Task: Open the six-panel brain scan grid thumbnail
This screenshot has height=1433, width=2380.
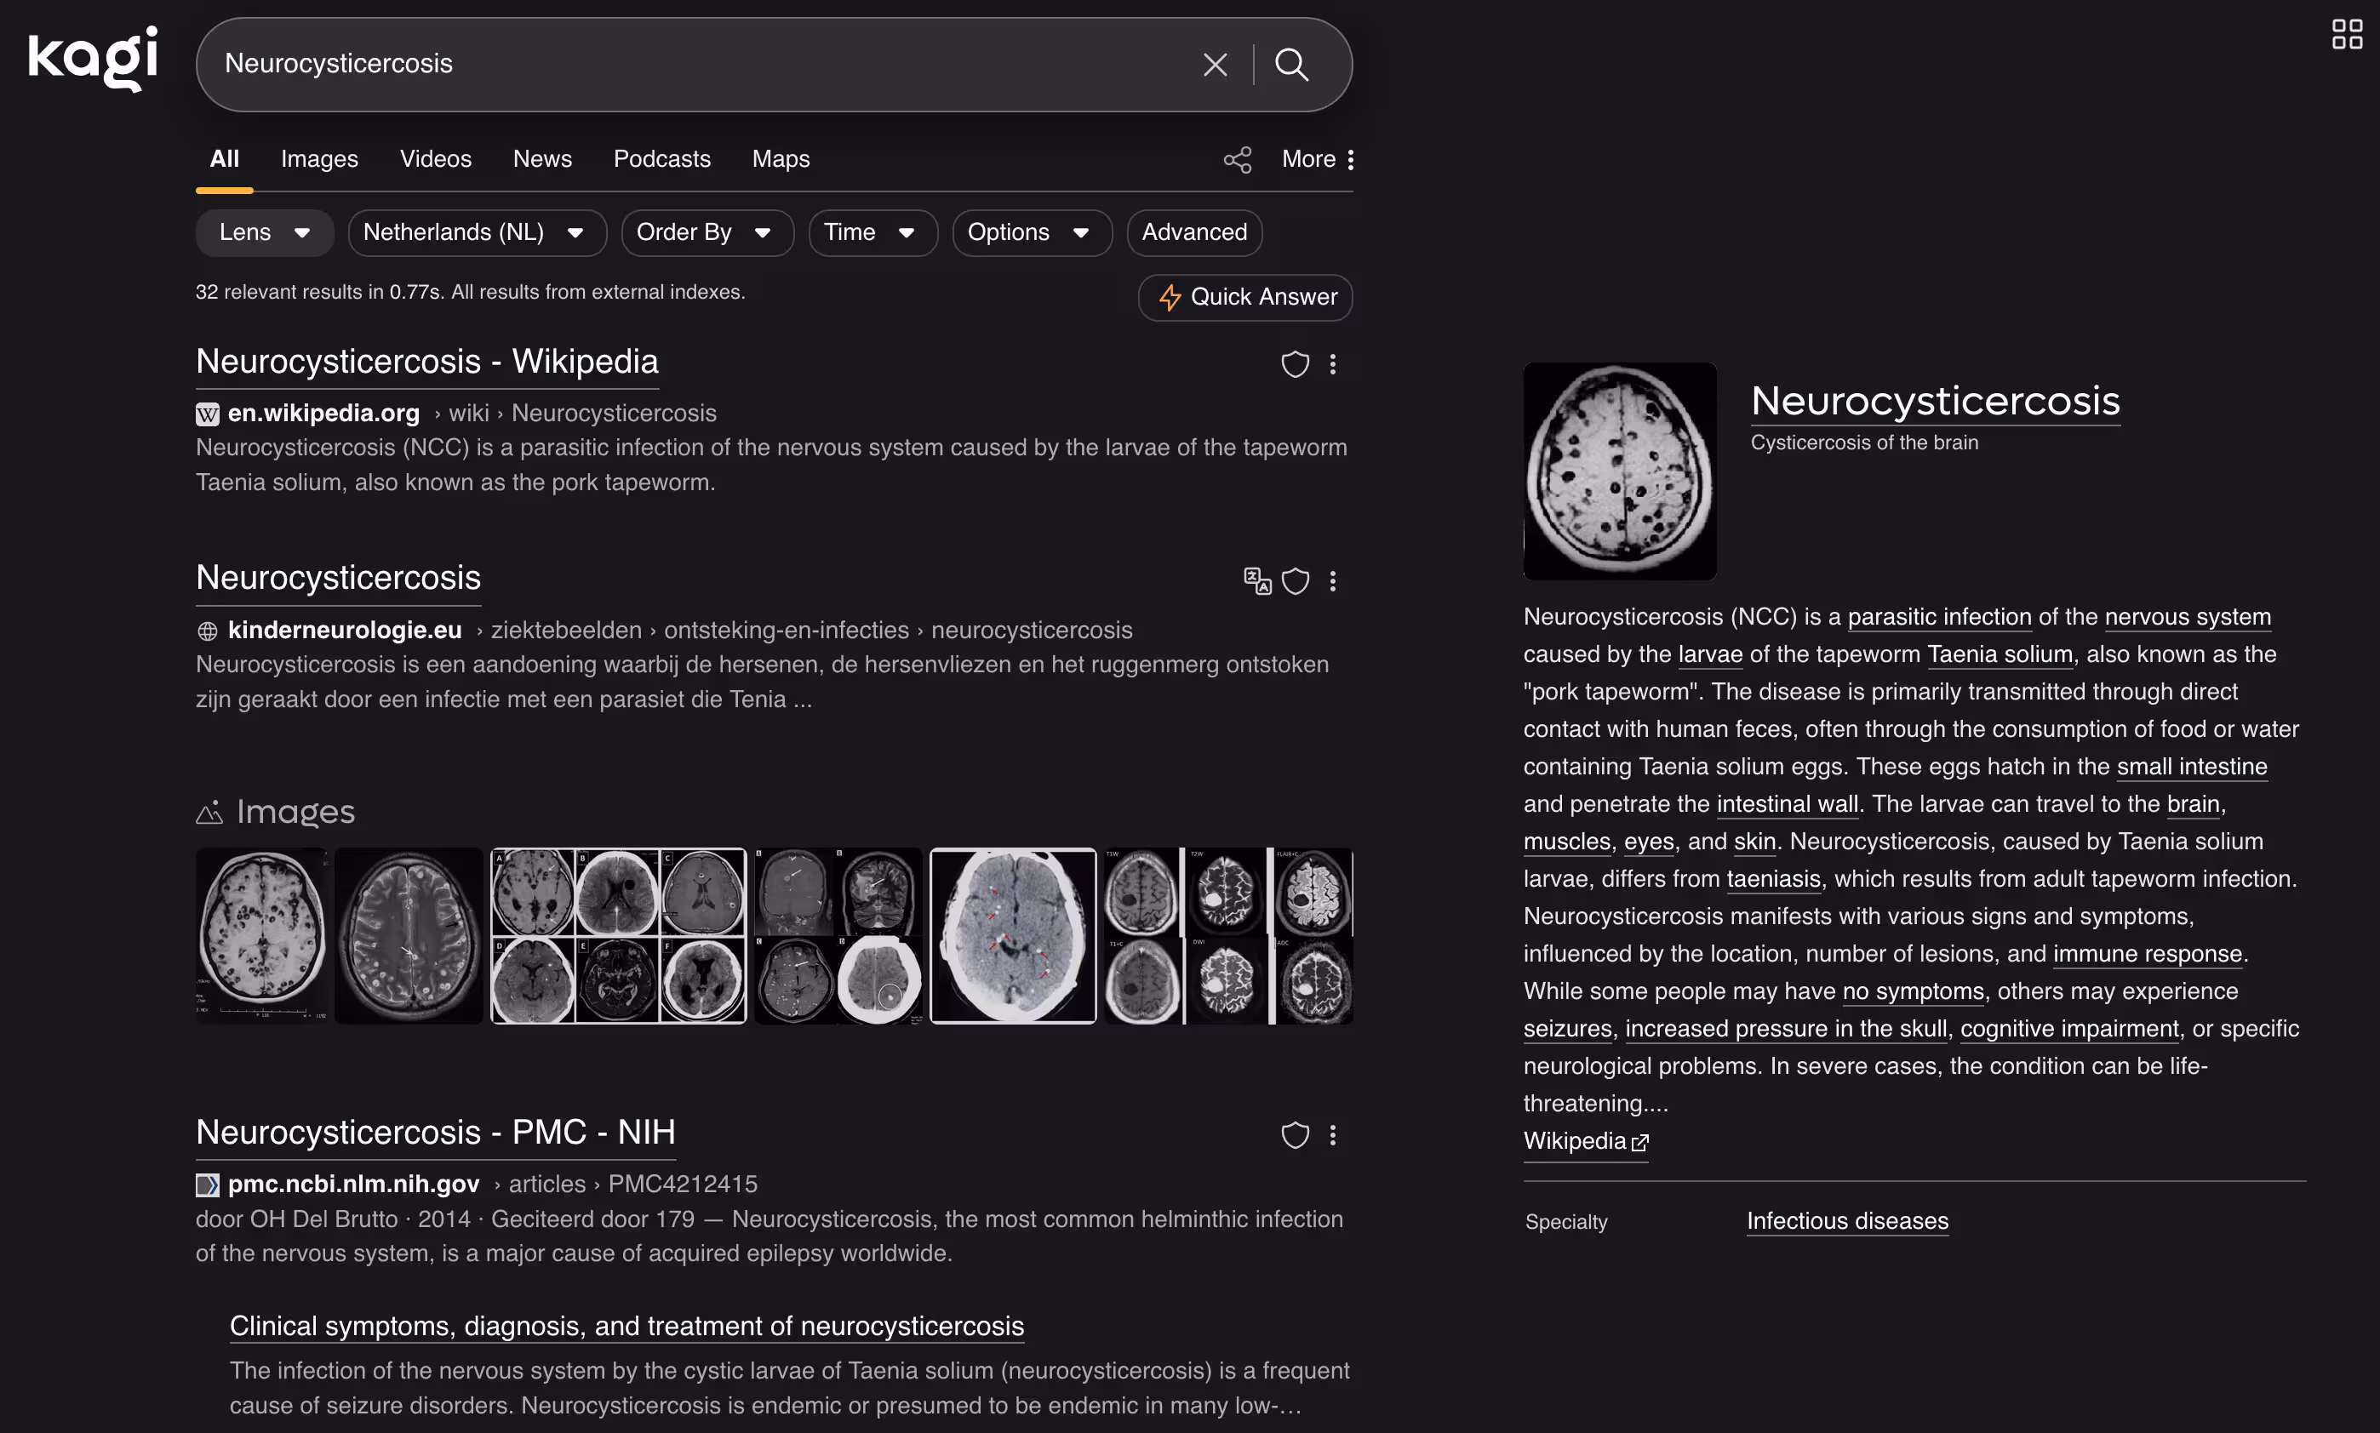Action: tap(618, 936)
